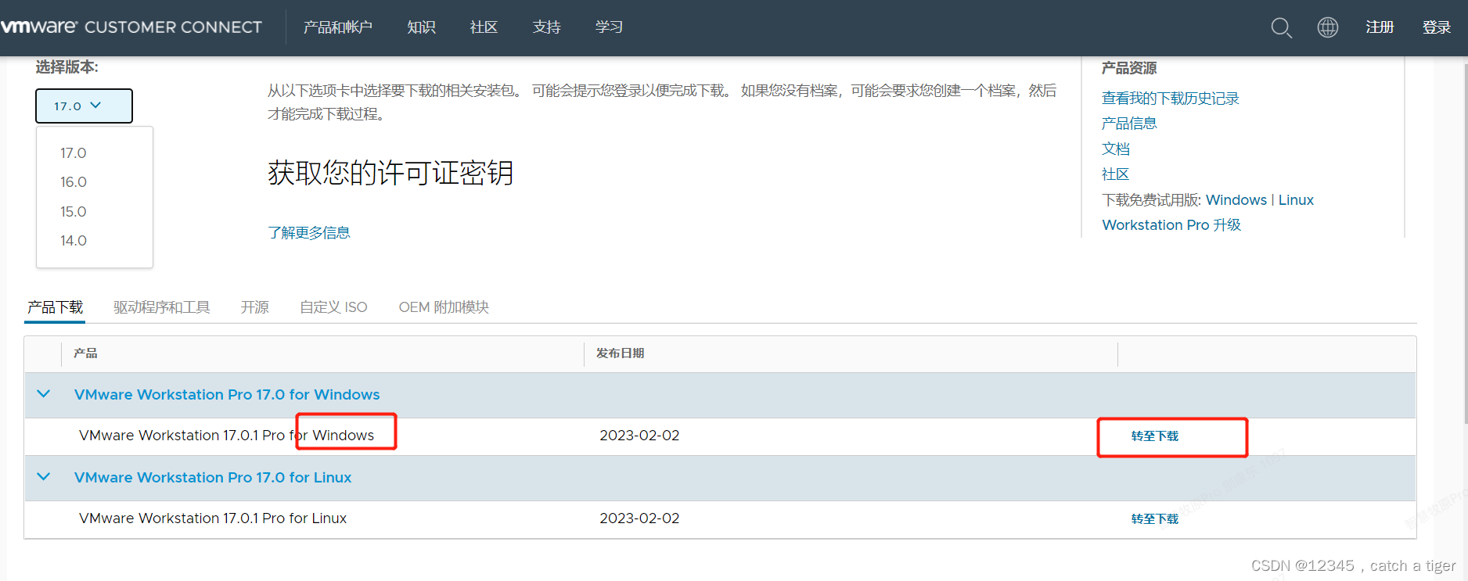Open the 17.0 version dropdown
The width and height of the screenshot is (1468, 581).
click(84, 106)
